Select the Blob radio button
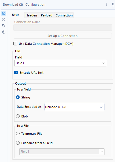 coord(18,116)
